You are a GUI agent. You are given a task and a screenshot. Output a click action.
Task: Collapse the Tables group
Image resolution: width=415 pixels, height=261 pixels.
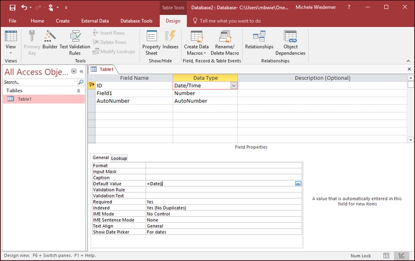click(79, 91)
